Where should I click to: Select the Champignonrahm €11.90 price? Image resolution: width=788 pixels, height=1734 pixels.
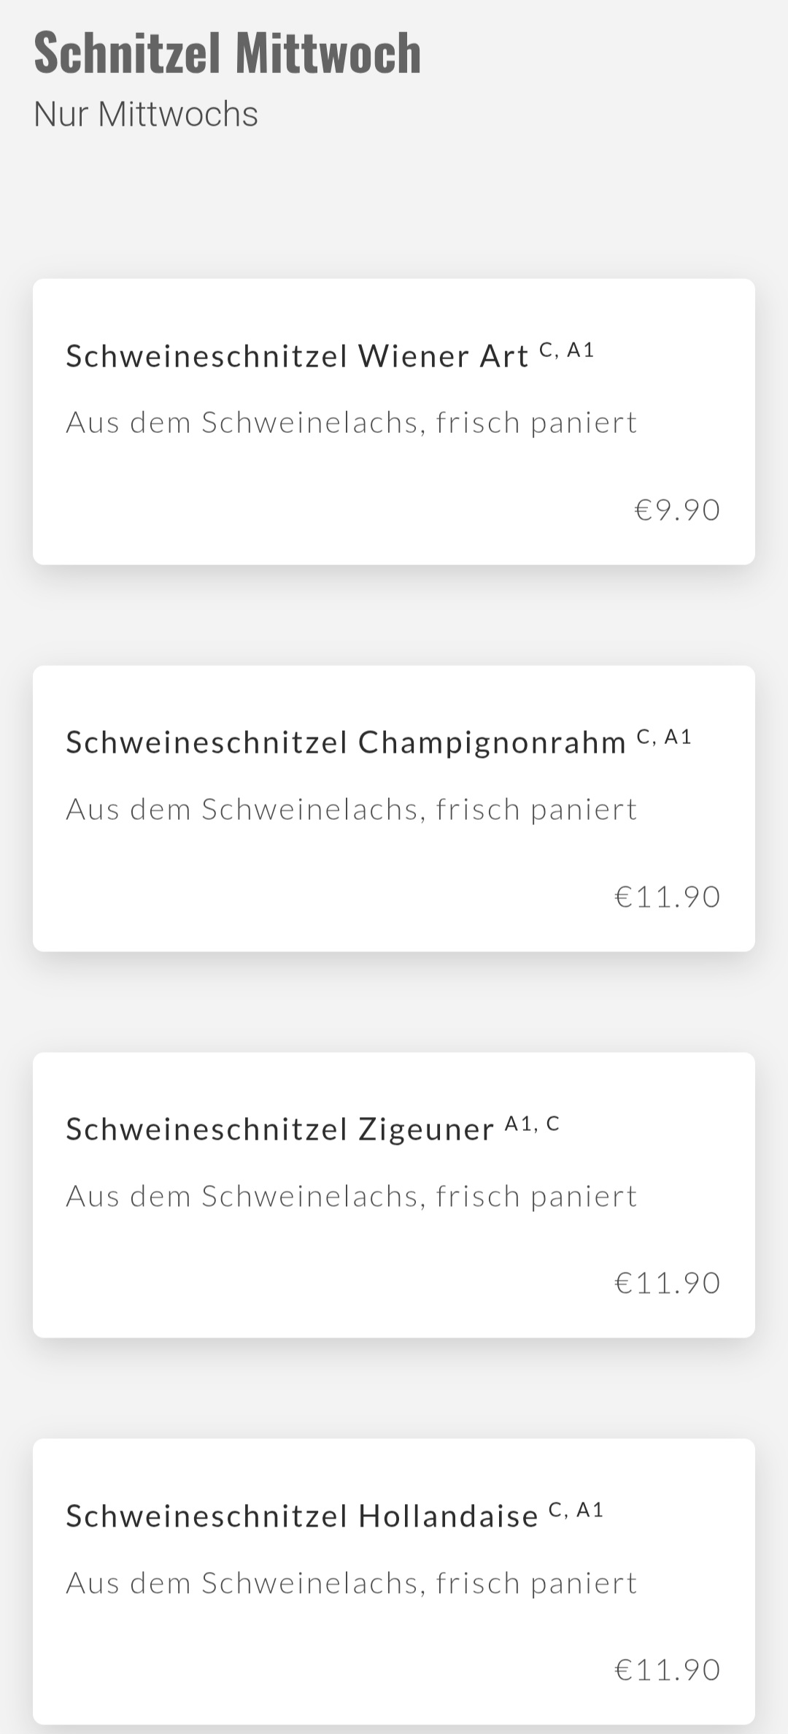point(668,897)
